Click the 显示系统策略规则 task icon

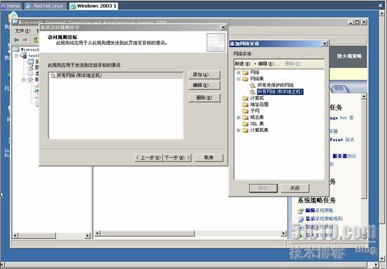click(301, 218)
